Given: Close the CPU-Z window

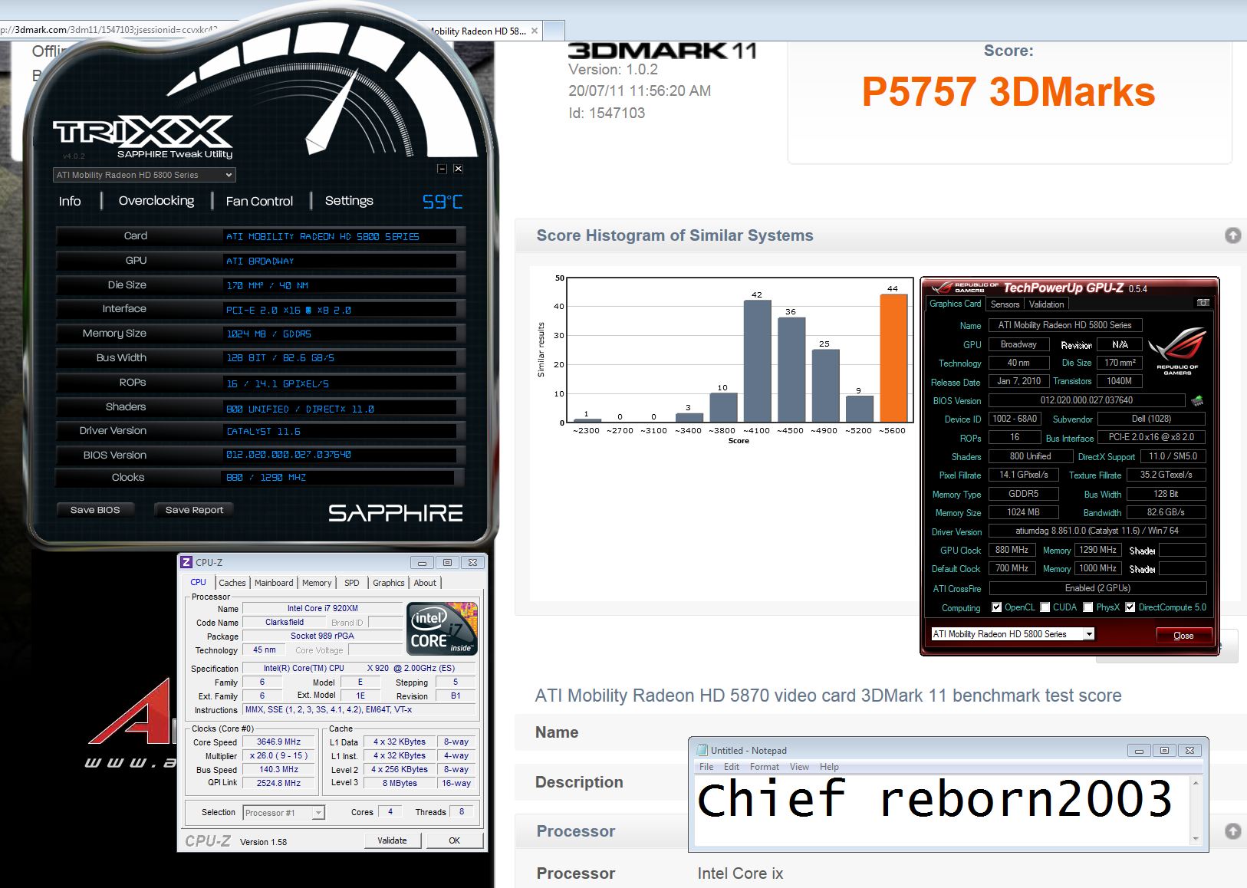Looking at the screenshot, I should [473, 562].
